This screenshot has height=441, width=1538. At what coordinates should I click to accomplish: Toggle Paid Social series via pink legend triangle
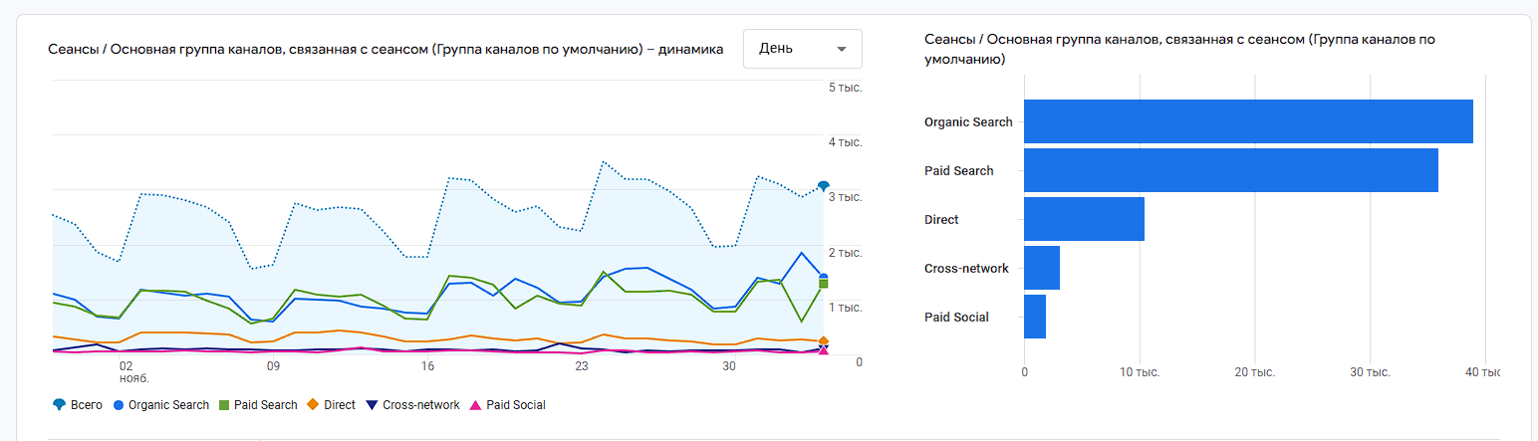(x=475, y=405)
